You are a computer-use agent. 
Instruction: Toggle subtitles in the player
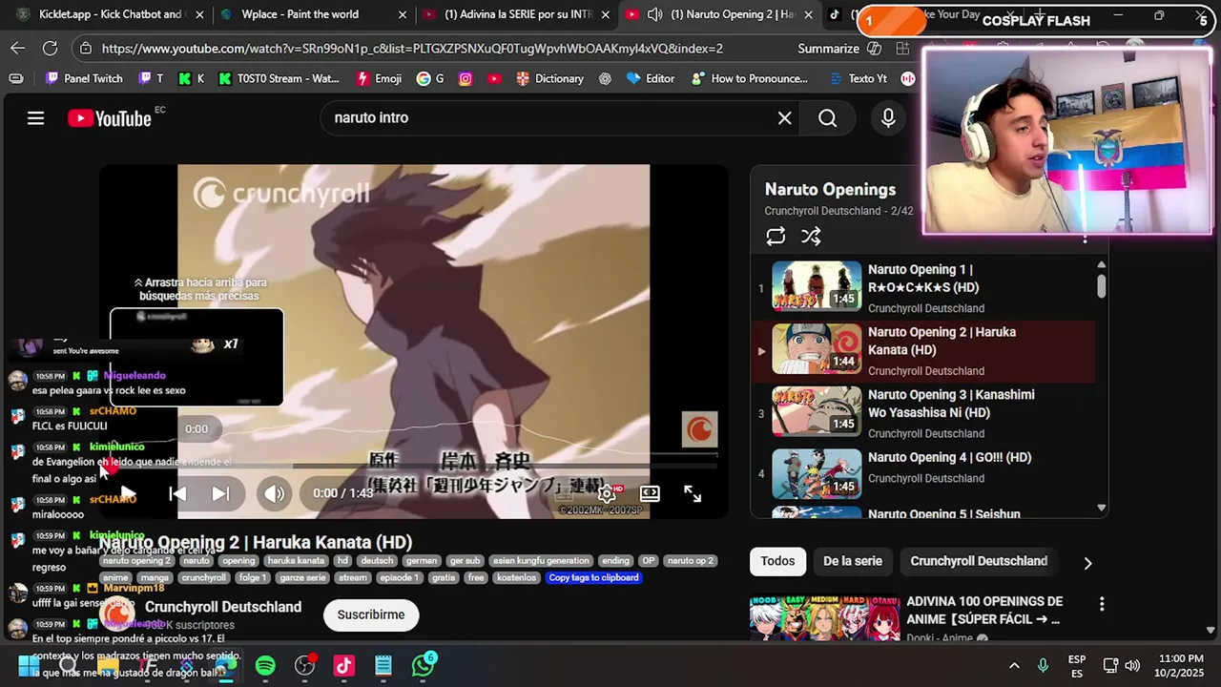(564, 493)
